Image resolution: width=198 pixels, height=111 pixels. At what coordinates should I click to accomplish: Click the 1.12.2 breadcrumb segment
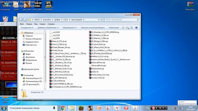(66, 20)
